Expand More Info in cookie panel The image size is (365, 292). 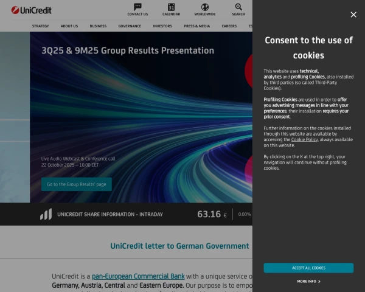308,282
